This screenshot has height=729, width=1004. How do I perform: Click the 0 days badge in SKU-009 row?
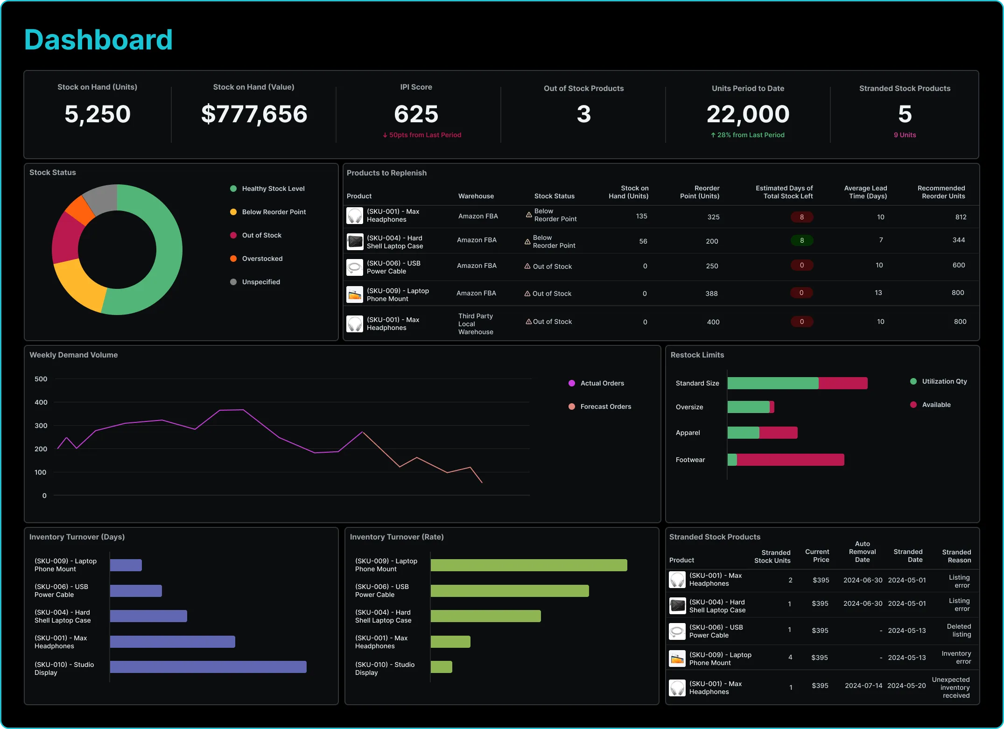coord(801,293)
